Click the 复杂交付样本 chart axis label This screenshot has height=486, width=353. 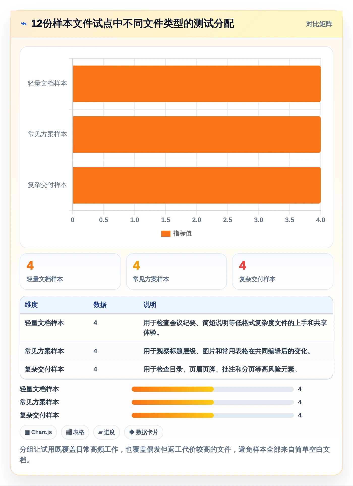(47, 185)
